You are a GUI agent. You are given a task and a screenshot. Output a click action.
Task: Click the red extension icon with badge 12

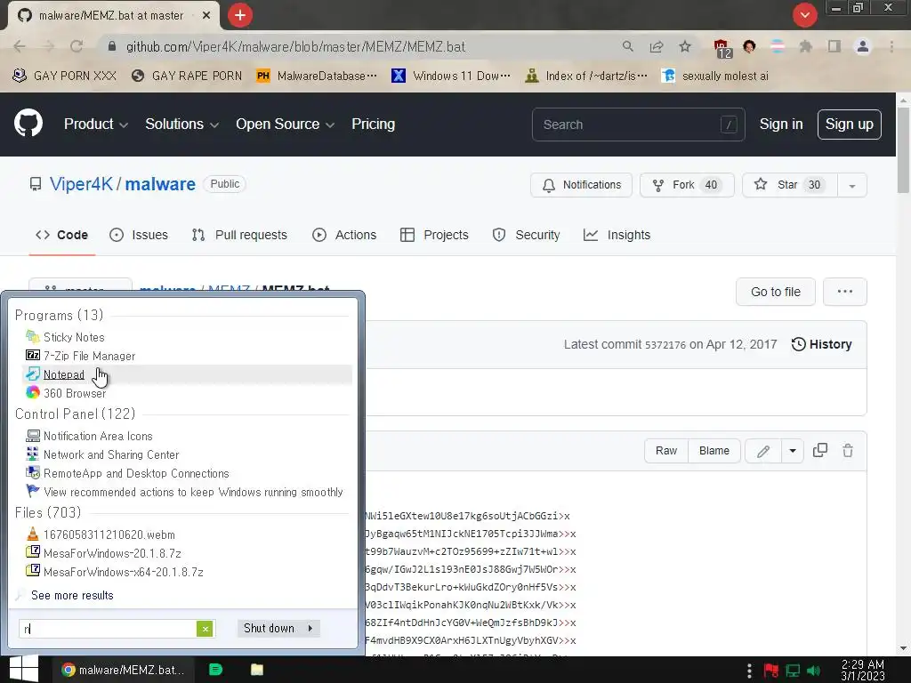point(722,47)
